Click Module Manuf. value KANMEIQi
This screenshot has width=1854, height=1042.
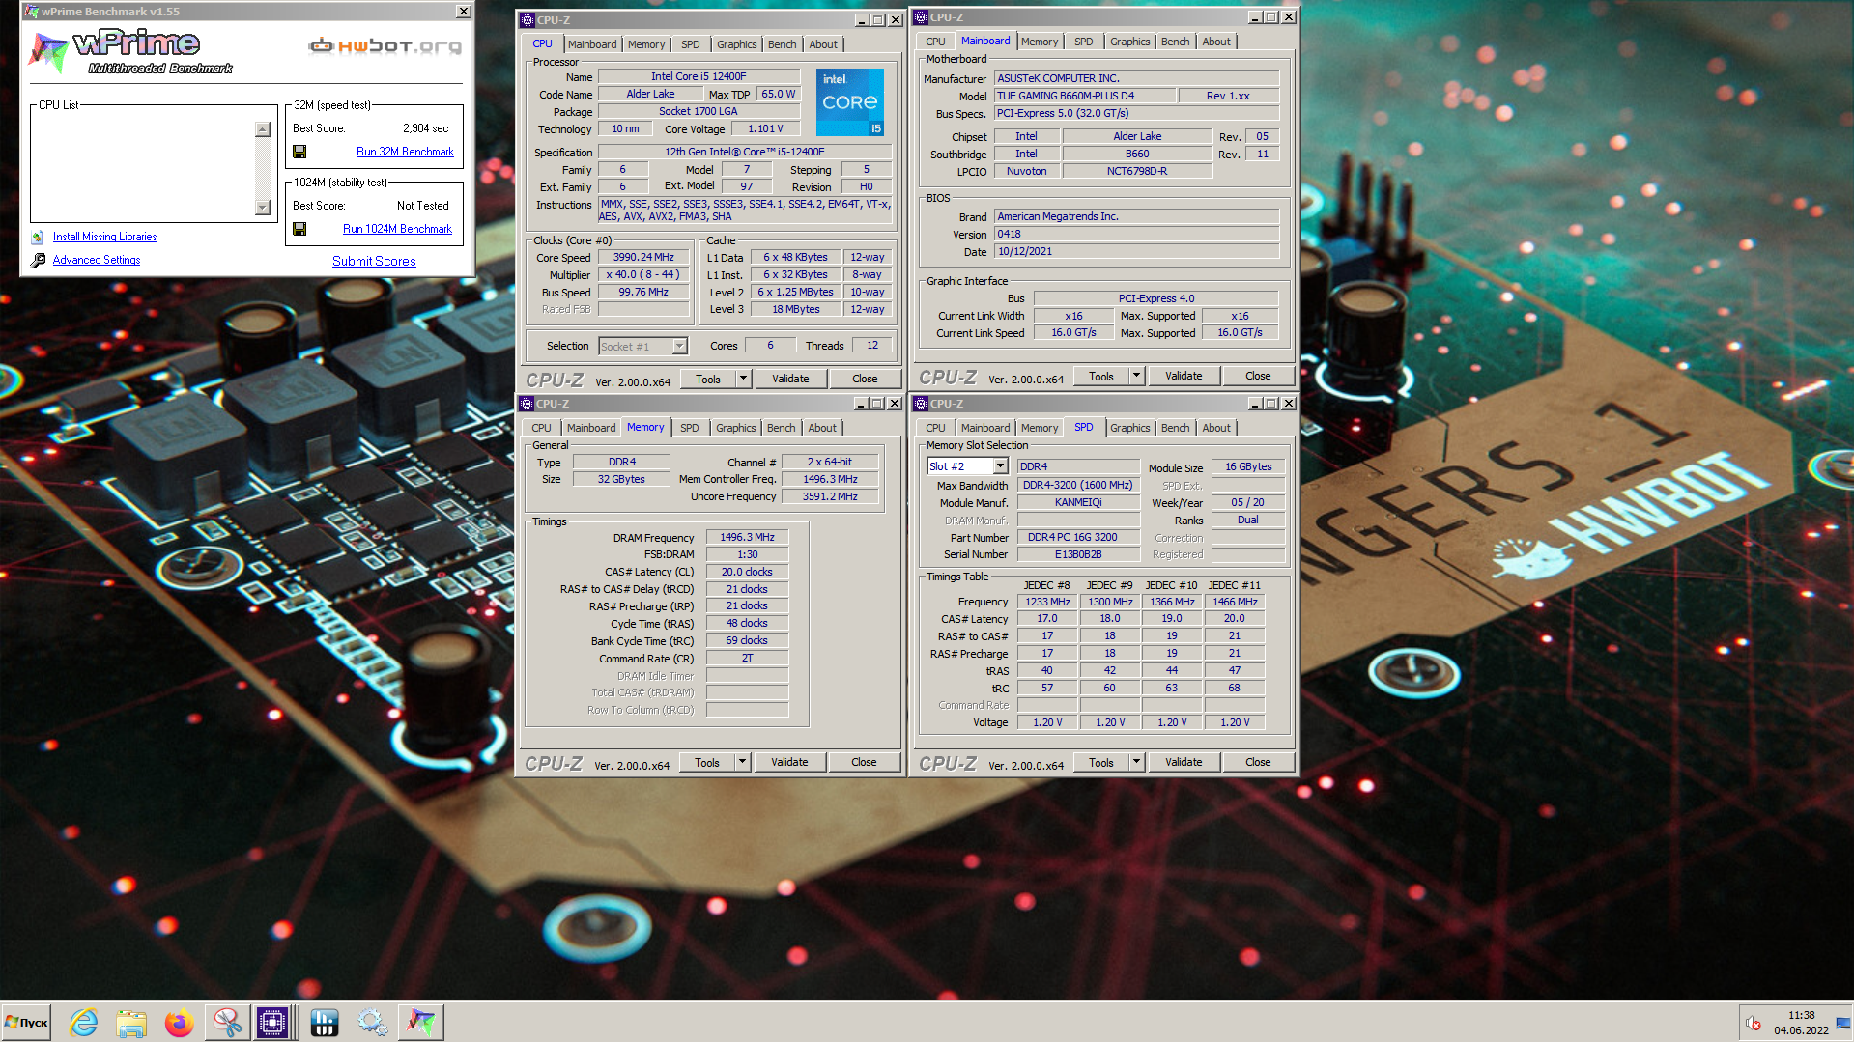click(1077, 502)
